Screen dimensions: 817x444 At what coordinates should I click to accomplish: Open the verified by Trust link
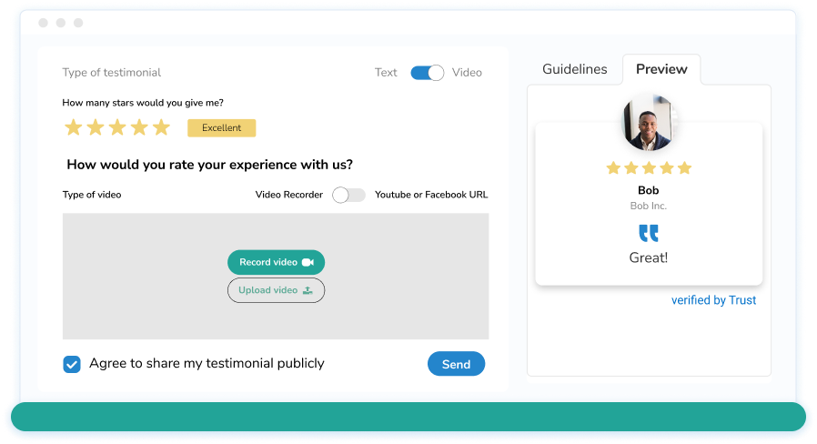[713, 300]
